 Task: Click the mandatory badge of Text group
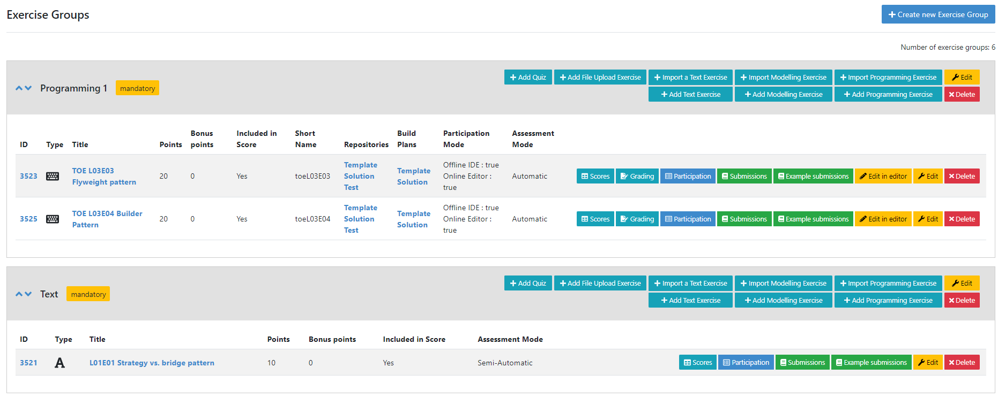pos(88,294)
